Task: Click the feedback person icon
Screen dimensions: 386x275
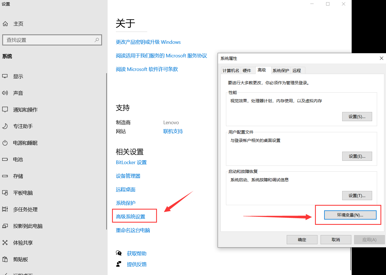Action: 119,264
